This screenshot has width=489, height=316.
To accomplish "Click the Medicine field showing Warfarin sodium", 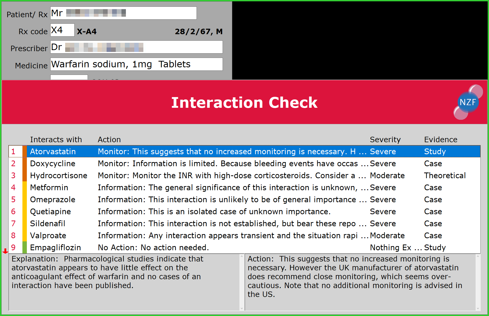I will pos(136,64).
